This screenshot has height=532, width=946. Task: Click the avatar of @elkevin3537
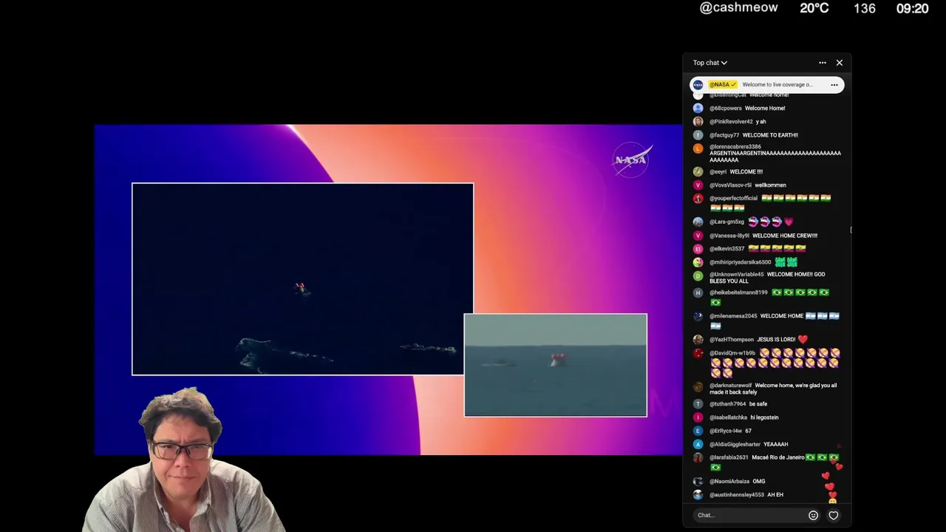point(698,249)
